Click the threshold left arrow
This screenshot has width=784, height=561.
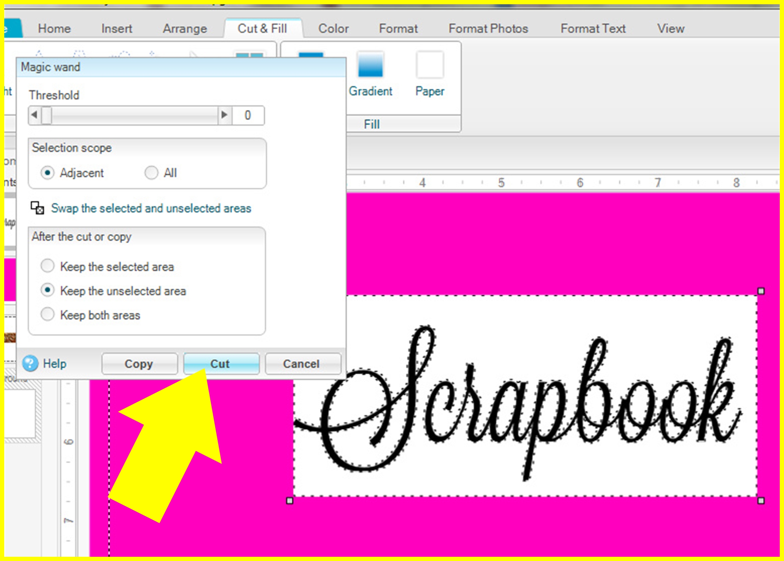[34, 115]
